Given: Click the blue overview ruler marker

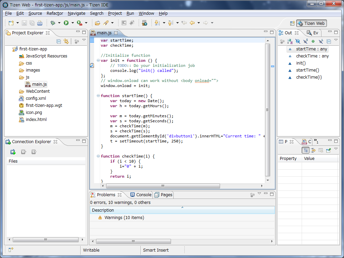Looking at the screenshot, I should click(x=272, y=66).
